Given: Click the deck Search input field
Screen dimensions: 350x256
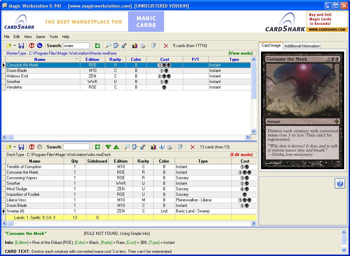Looking at the screenshot, I should [77, 147].
